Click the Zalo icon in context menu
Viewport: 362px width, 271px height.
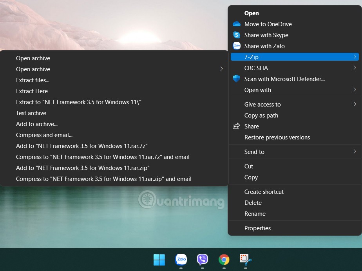[x=237, y=46]
